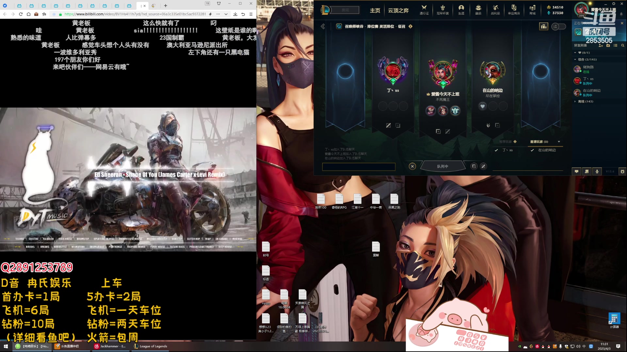The height and width of the screenshot is (352, 627).
Task: Toggle invite checkmark for 在山的呐边
Action: pyautogui.click(x=532, y=150)
